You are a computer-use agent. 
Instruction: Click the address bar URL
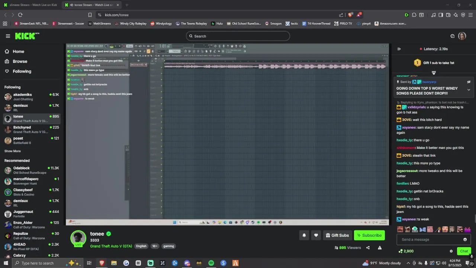117,15
